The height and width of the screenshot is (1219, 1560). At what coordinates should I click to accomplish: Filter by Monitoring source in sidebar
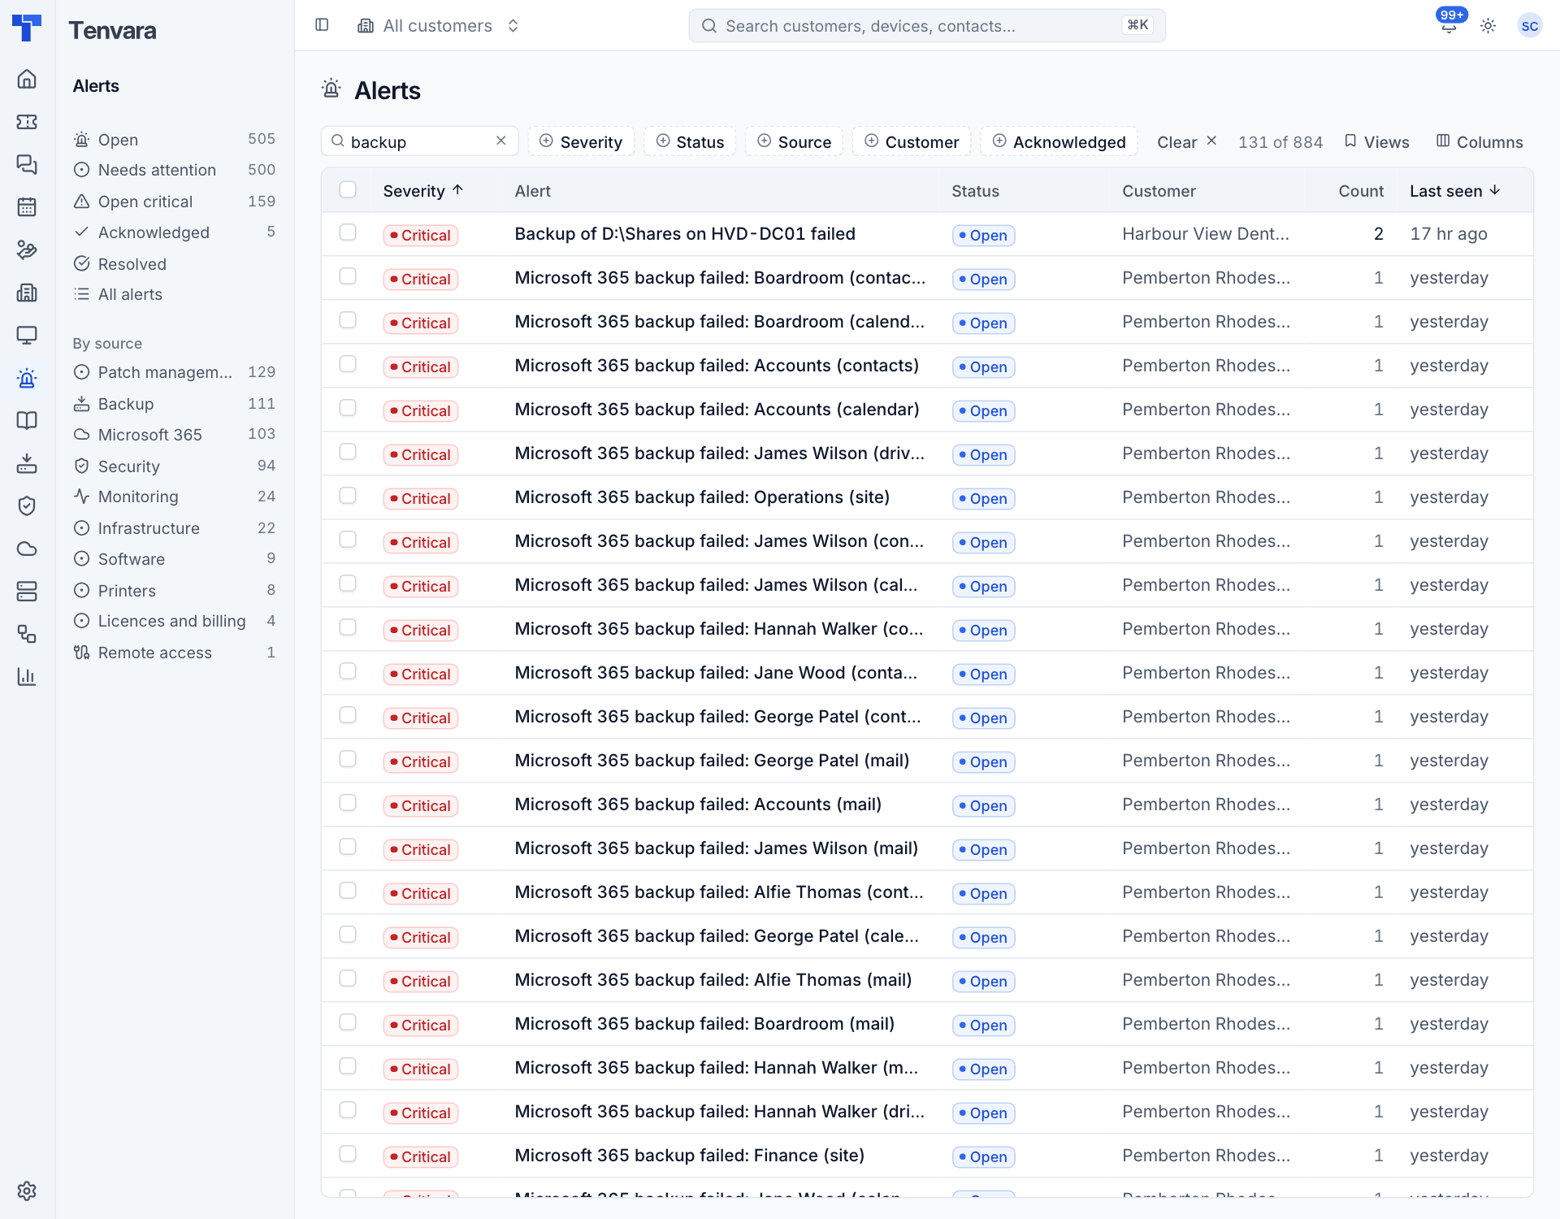[x=174, y=497]
